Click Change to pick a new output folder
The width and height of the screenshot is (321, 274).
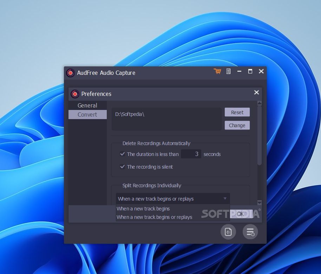[237, 125]
